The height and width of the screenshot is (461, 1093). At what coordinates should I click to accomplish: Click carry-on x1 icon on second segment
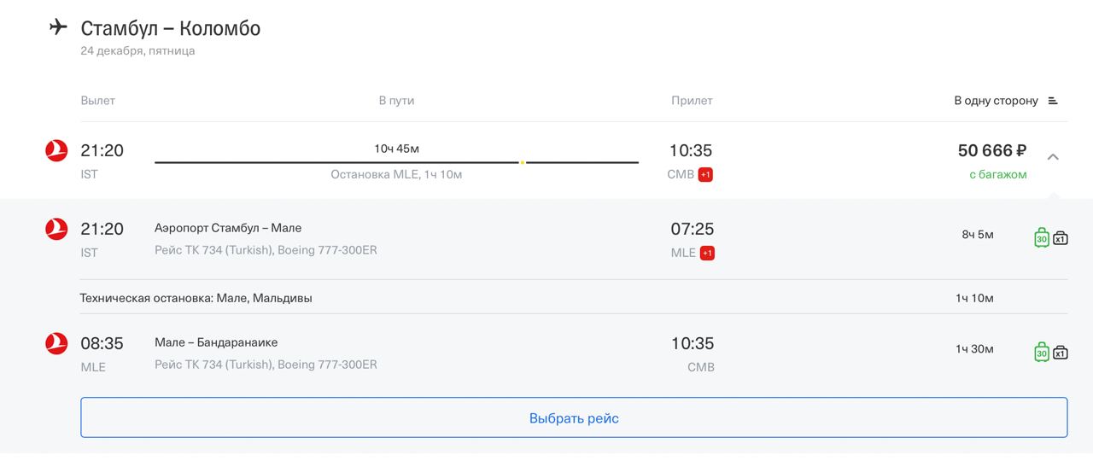(x=1061, y=353)
